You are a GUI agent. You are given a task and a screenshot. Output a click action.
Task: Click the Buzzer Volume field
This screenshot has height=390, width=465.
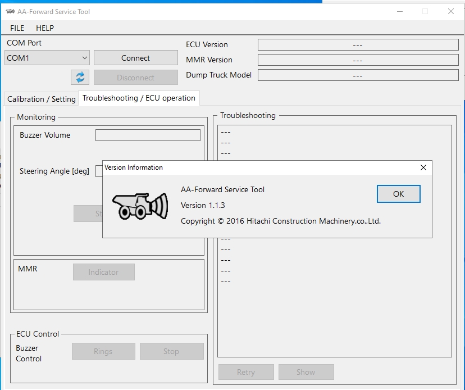coord(148,135)
